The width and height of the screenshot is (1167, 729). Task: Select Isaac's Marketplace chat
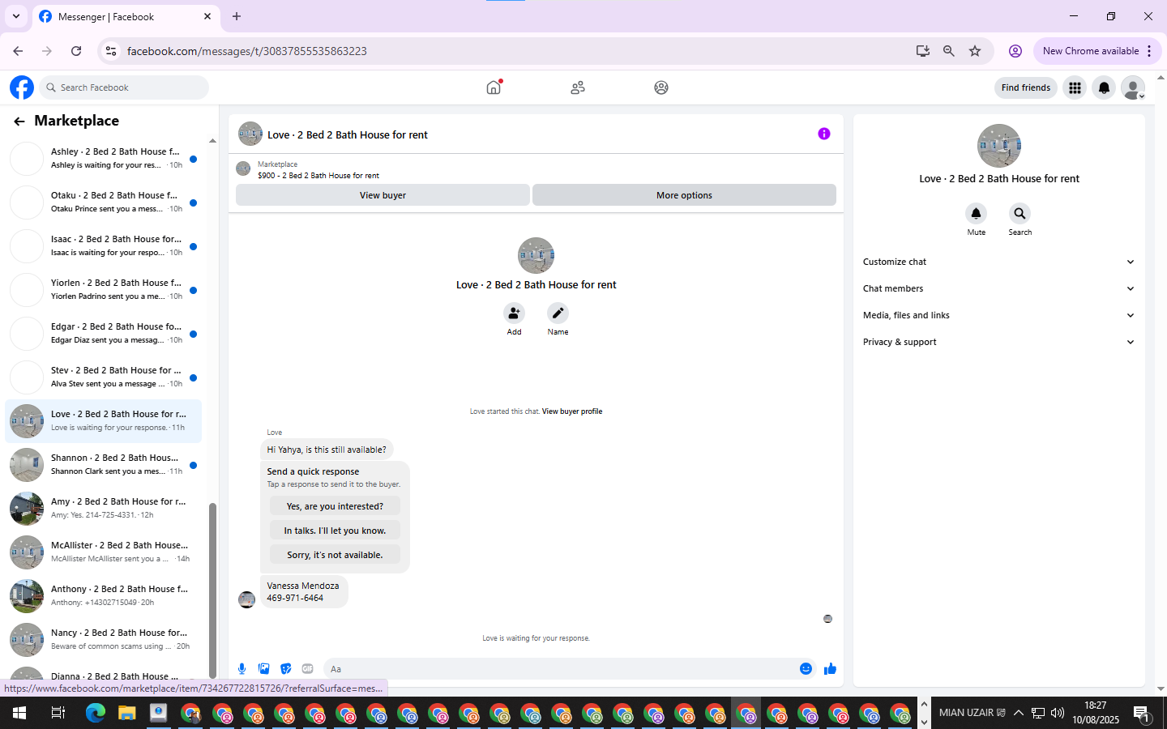(x=104, y=246)
